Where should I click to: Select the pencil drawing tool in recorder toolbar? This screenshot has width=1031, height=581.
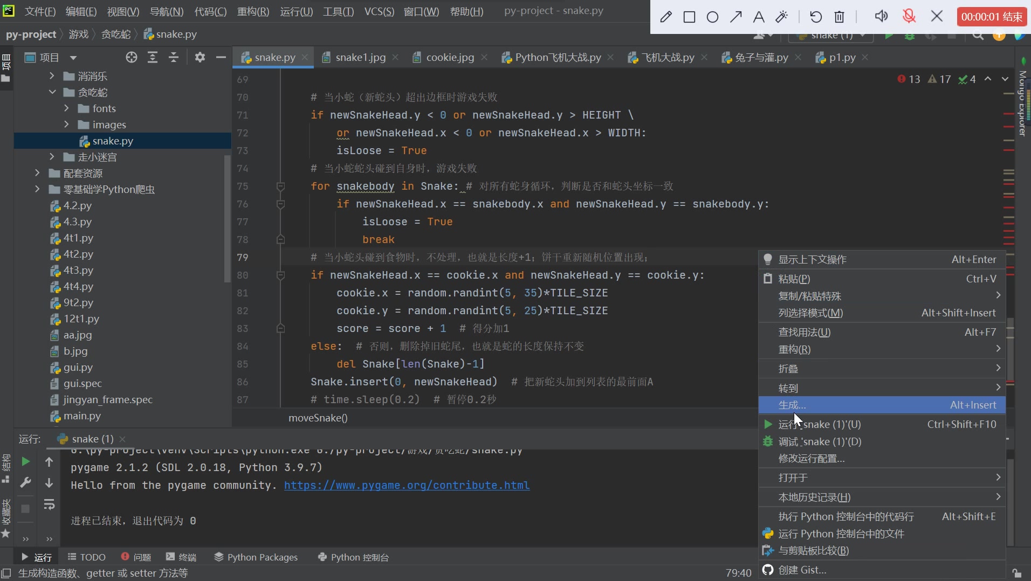(x=666, y=17)
